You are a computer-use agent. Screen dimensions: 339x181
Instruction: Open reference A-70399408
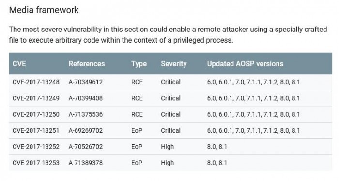[x=86, y=98]
